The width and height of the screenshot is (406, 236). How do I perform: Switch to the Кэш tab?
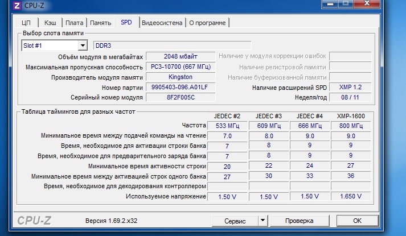(x=49, y=23)
